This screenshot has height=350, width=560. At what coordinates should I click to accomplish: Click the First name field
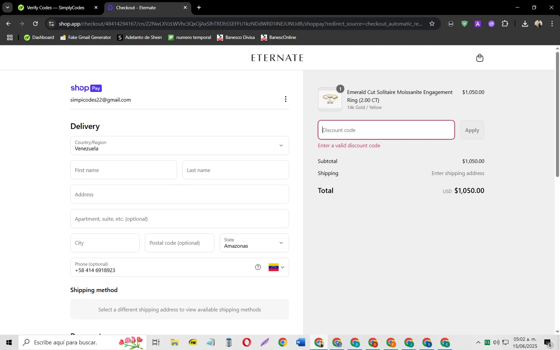[124, 170]
